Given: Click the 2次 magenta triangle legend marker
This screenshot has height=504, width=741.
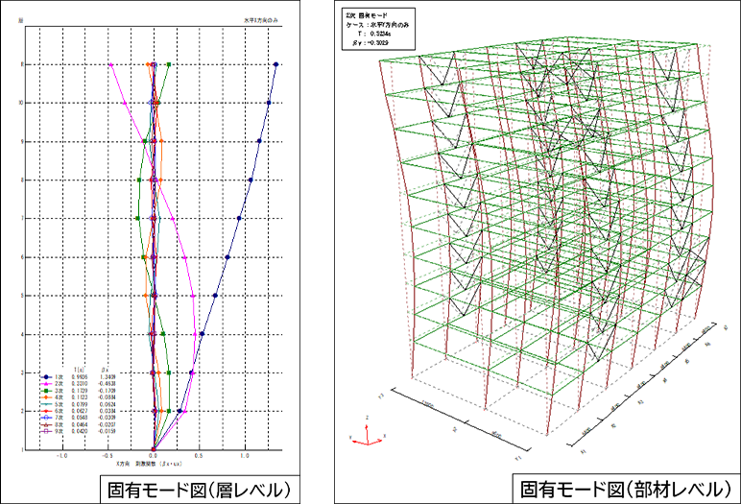Looking at the screenshot, I should 46,384.
